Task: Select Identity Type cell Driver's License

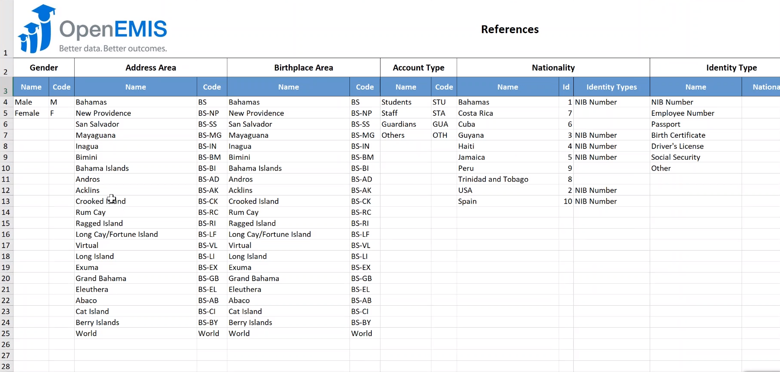Action: pos(696,146)
